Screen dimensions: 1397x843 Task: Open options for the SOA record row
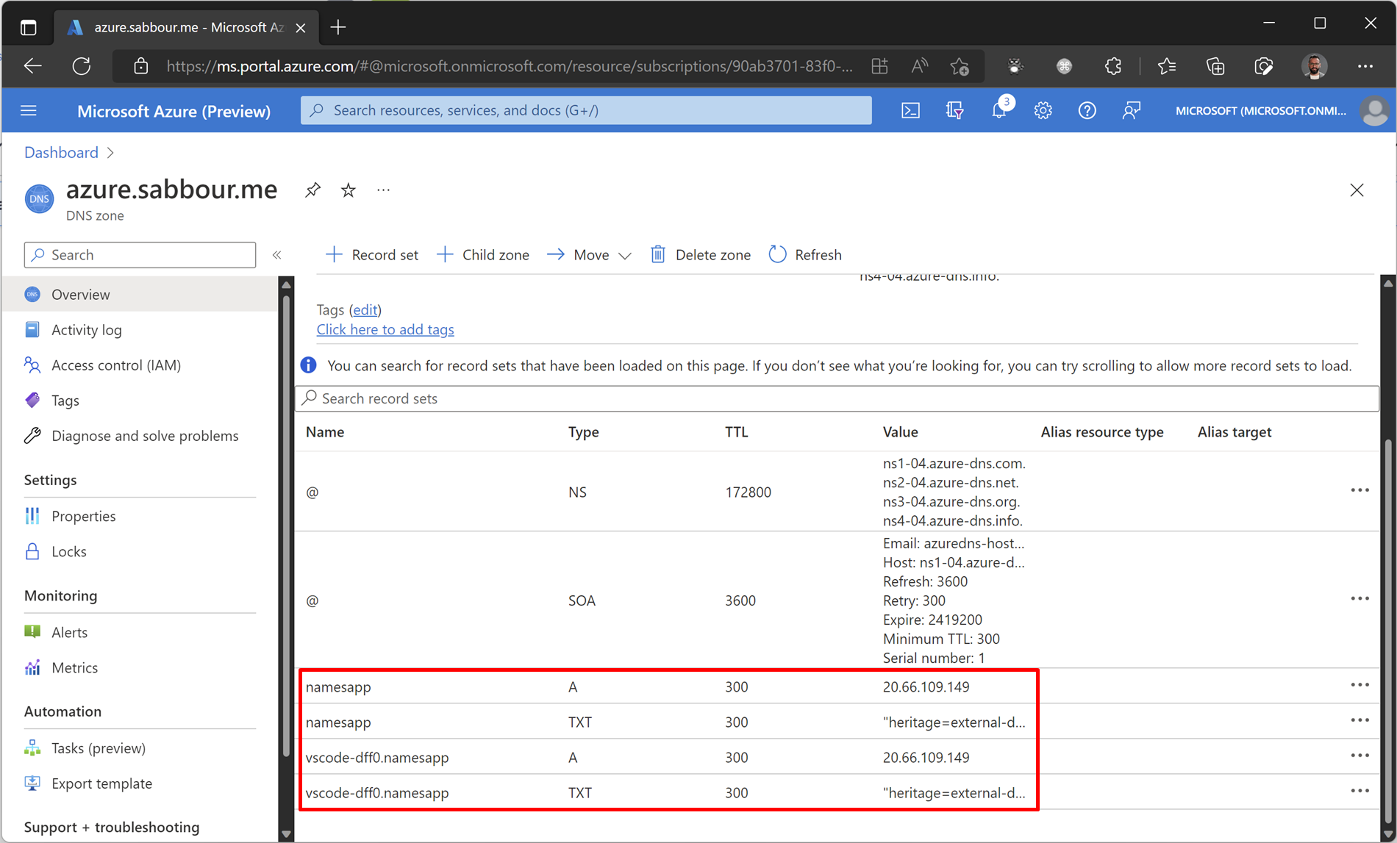pyautogui.click(x=1360, y=599)
